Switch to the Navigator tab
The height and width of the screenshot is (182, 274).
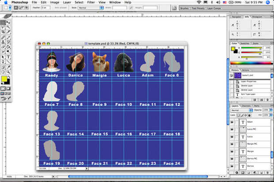236,17
